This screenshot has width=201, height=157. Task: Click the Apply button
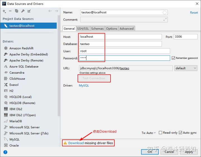pos(189,152)
